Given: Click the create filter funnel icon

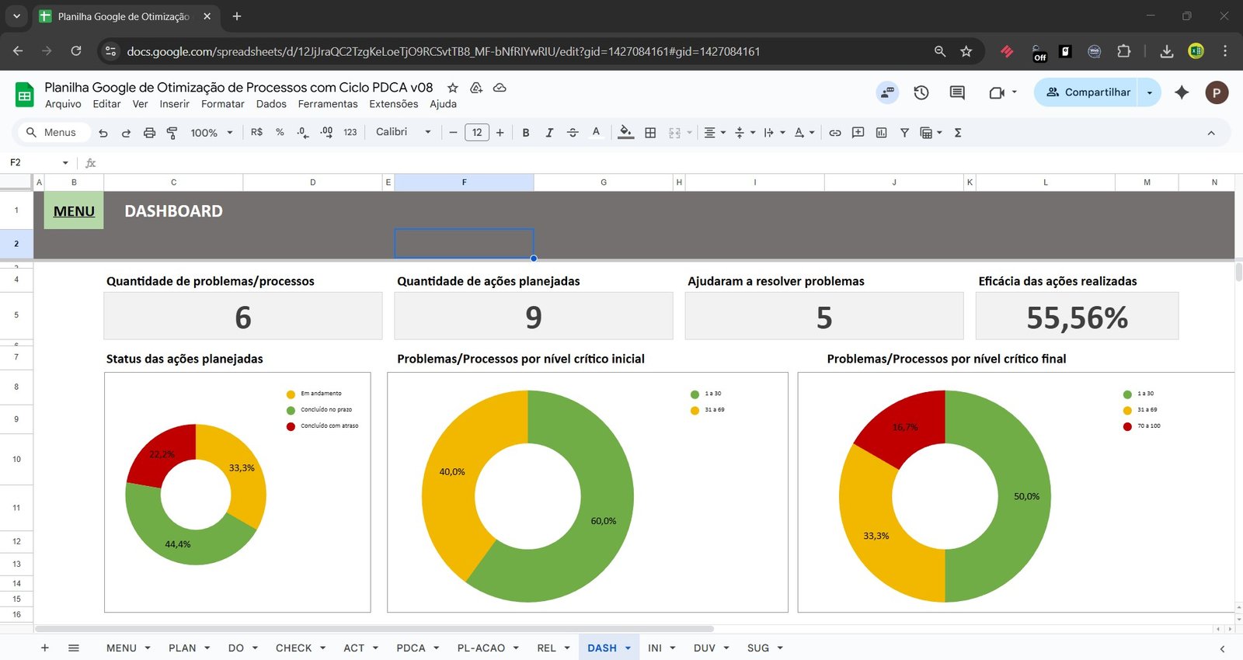Looking at the screenshot, I should coord(904,133).
